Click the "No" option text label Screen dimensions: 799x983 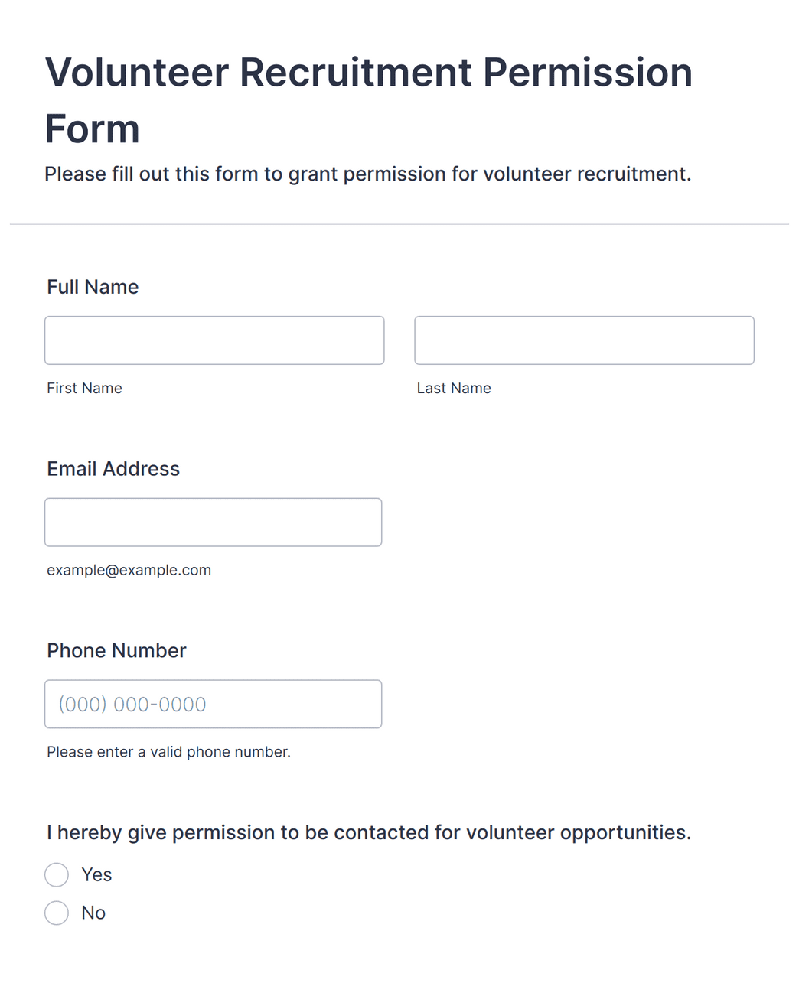pos(93,913)
